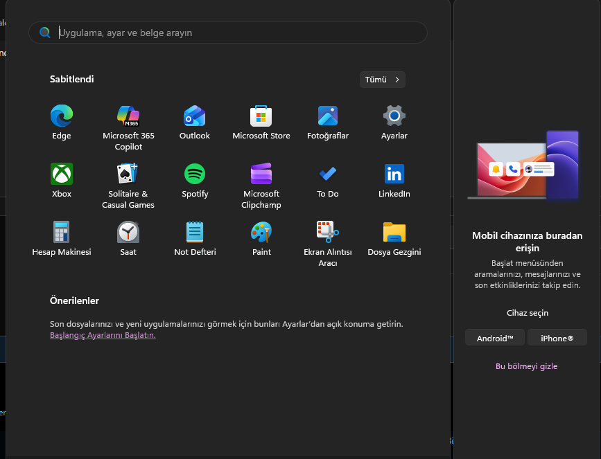Viewport: 601px width, 459px height.
Task: Click the search field for apps and documents
Action: tap(228, 33)
